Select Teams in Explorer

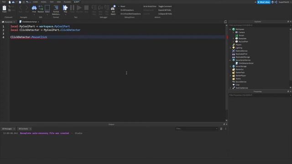[238, 79]
